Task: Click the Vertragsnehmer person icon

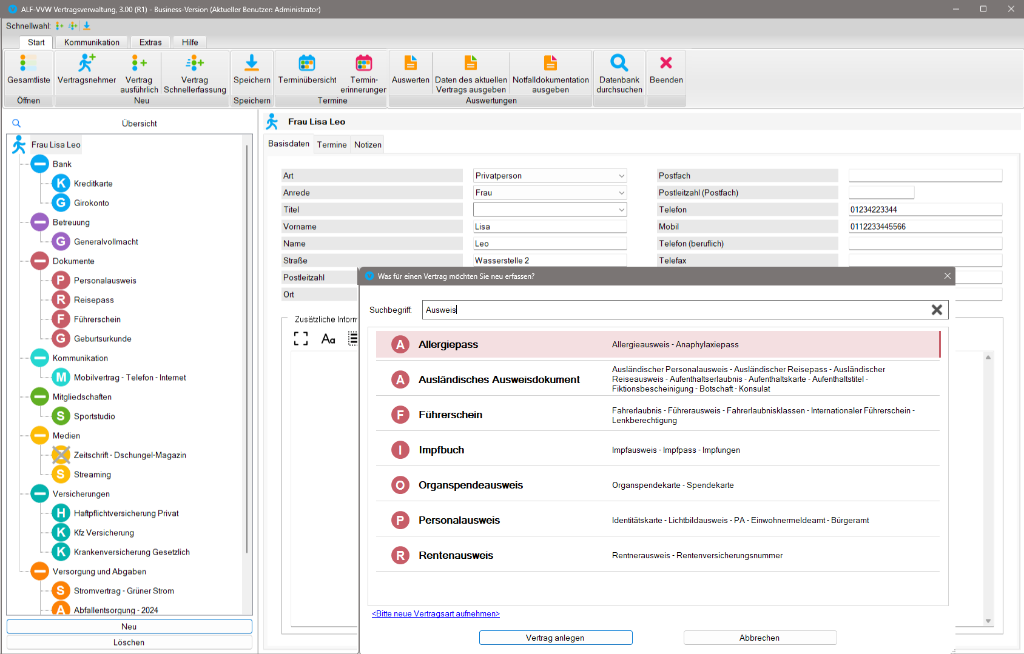Action: pyautogui.click(x=87, y=63)
